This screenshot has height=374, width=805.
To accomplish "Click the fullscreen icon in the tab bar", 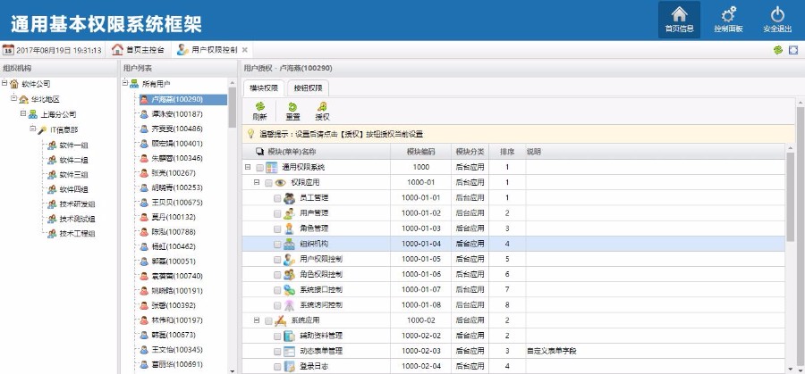I will pos(793,50).
